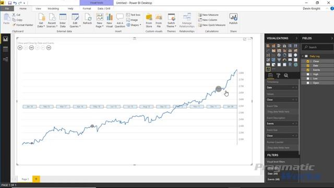This screenshot has height=188, width=334.
Task: Click New Measure
Action: [208, 15]
